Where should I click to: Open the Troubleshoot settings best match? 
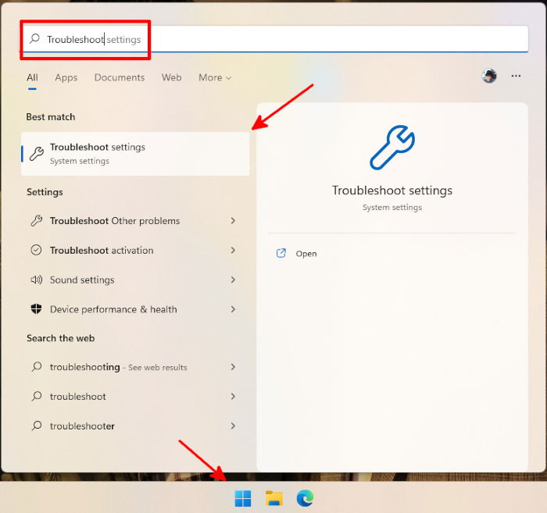pos(135,154)
